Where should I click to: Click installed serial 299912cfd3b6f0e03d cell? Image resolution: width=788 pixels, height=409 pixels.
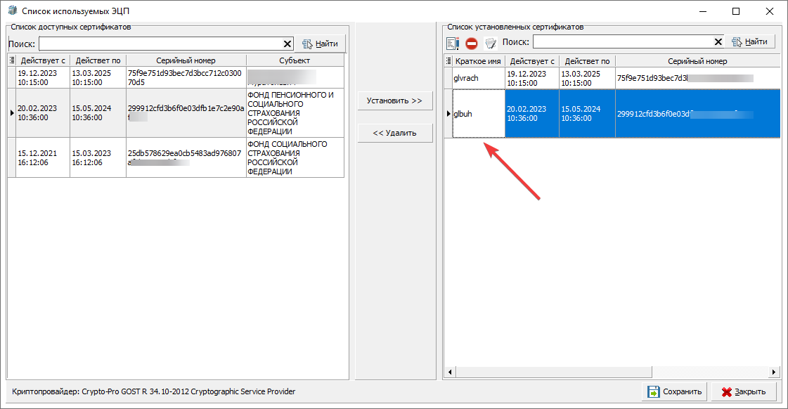(x=697, y=114)
